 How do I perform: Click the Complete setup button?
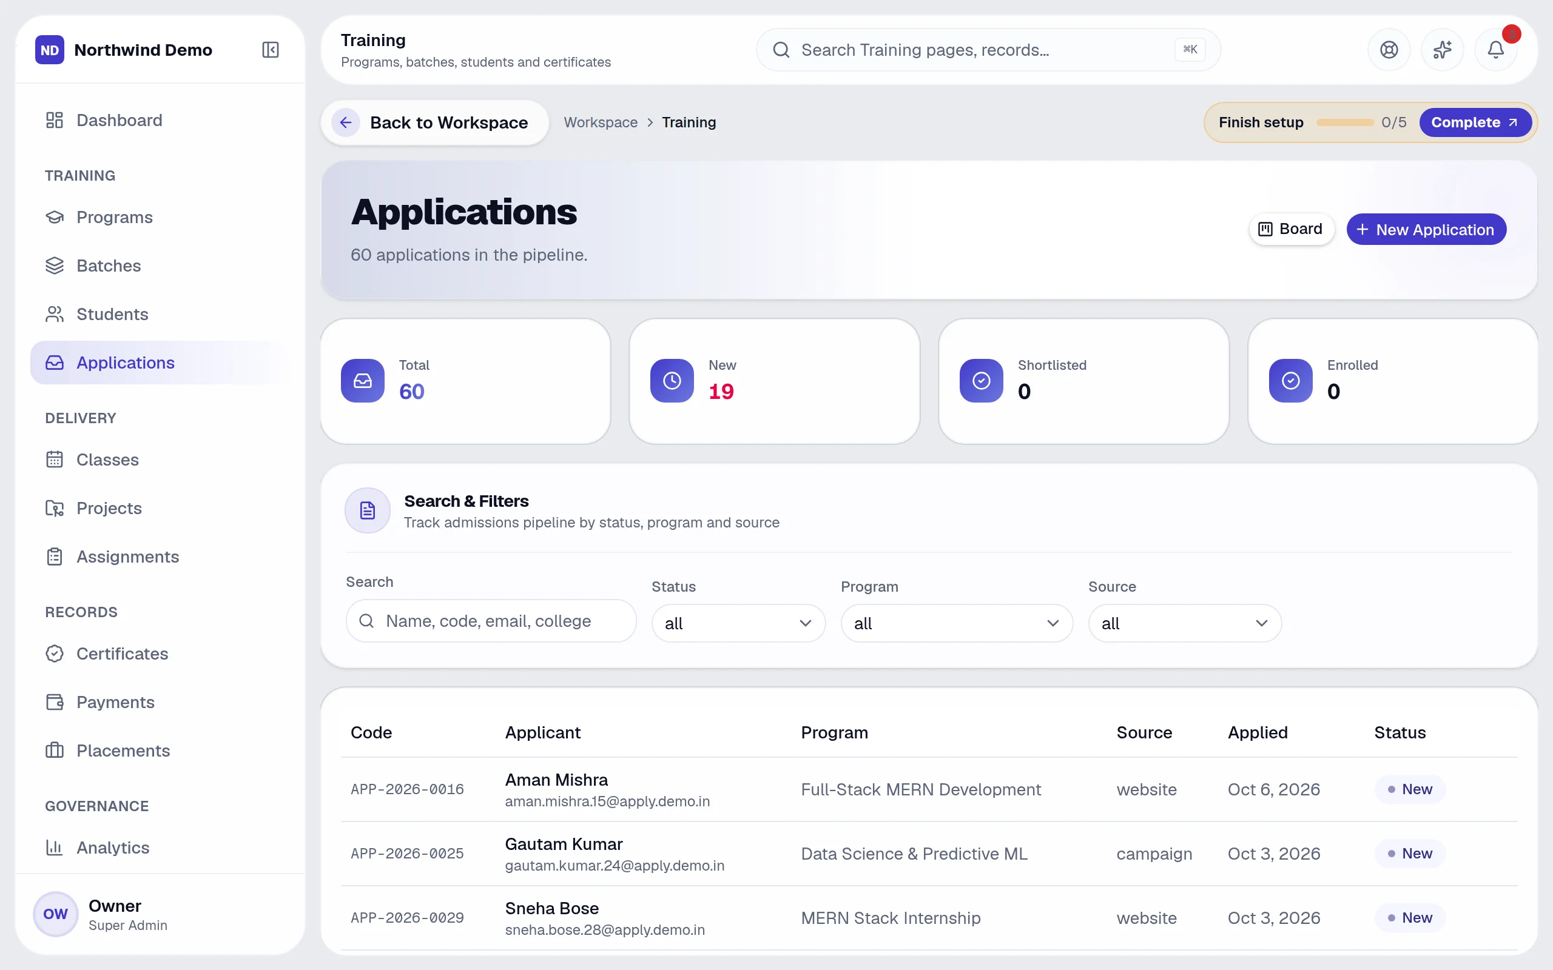(1475, 122)
